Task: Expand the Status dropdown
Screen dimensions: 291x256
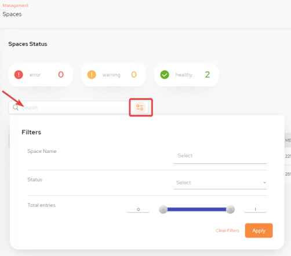Action: pyautogui.click(x=220, y=182)
